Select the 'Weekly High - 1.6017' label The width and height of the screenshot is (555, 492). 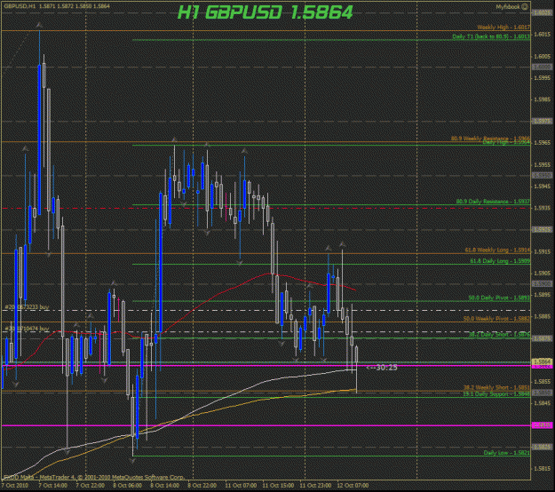(x=503, y=28)
